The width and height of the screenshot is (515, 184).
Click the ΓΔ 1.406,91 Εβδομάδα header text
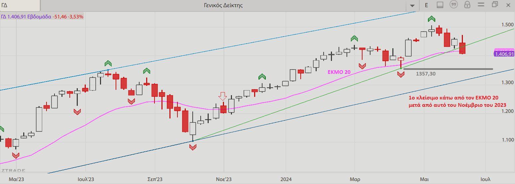click(x=26, y=16)
